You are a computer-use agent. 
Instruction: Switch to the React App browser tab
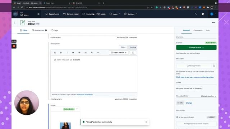57,3
